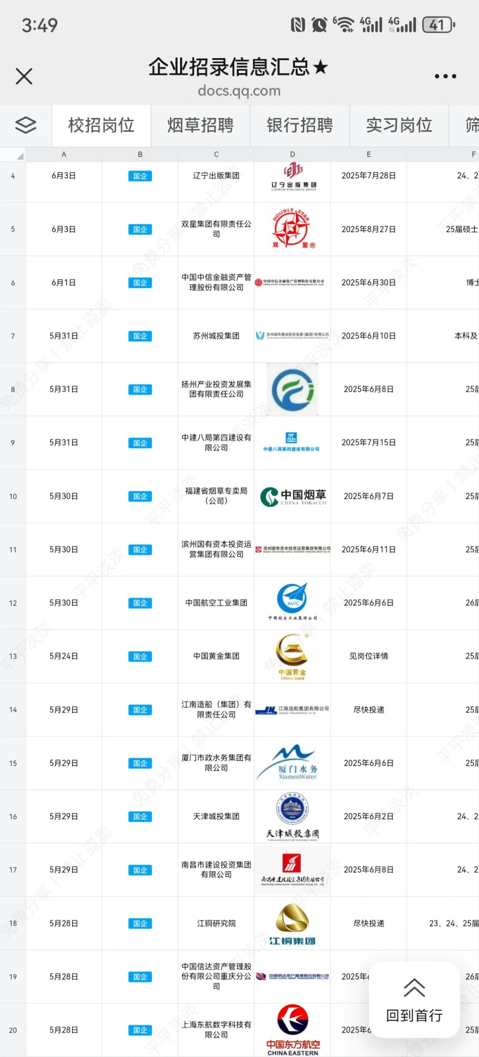Image resolution: width=479 pixels, height=1057 pixels.
Task: Select the 2025年6月30日 deadline cell
Action: pyautogui.click(x=369, y=283)
